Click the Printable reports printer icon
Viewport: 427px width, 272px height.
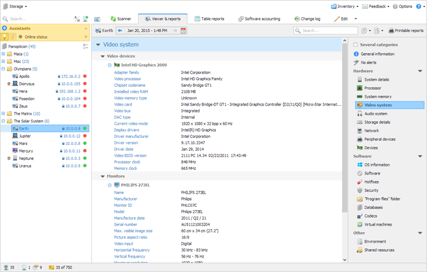click(391, 30)
